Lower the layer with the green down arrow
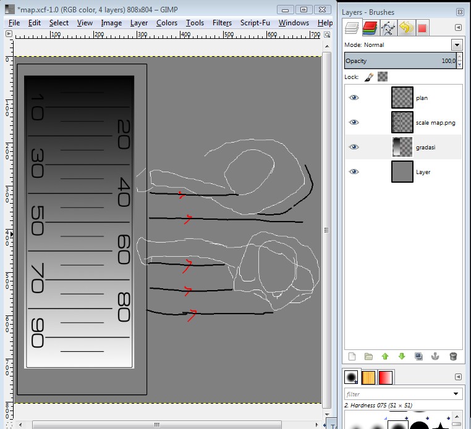The height and width of the screenshot is (429, 471). (402, 356)
